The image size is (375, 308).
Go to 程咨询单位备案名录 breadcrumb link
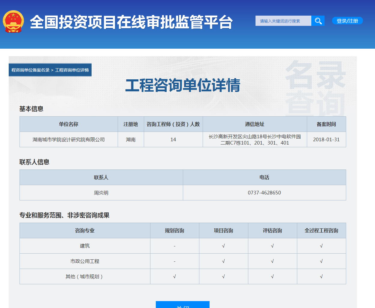pyautogui.click(x=30, y=70)
